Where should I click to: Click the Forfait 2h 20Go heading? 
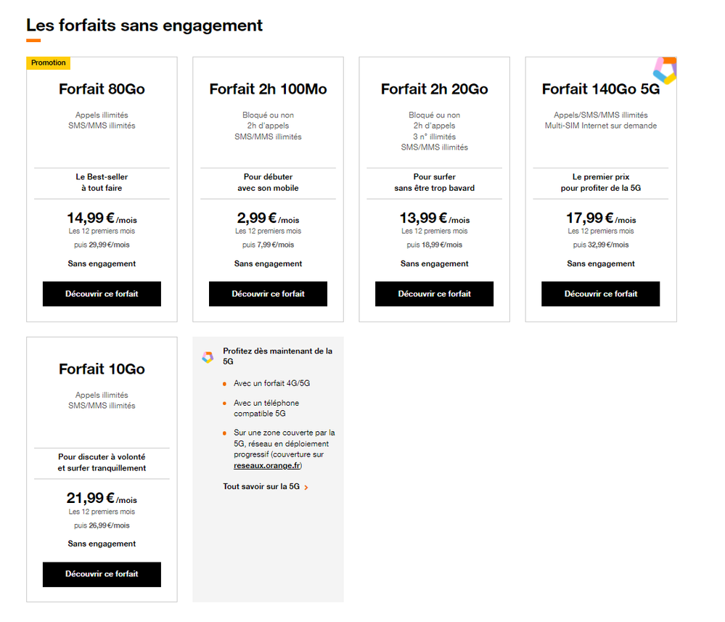[x=434, y=89]
